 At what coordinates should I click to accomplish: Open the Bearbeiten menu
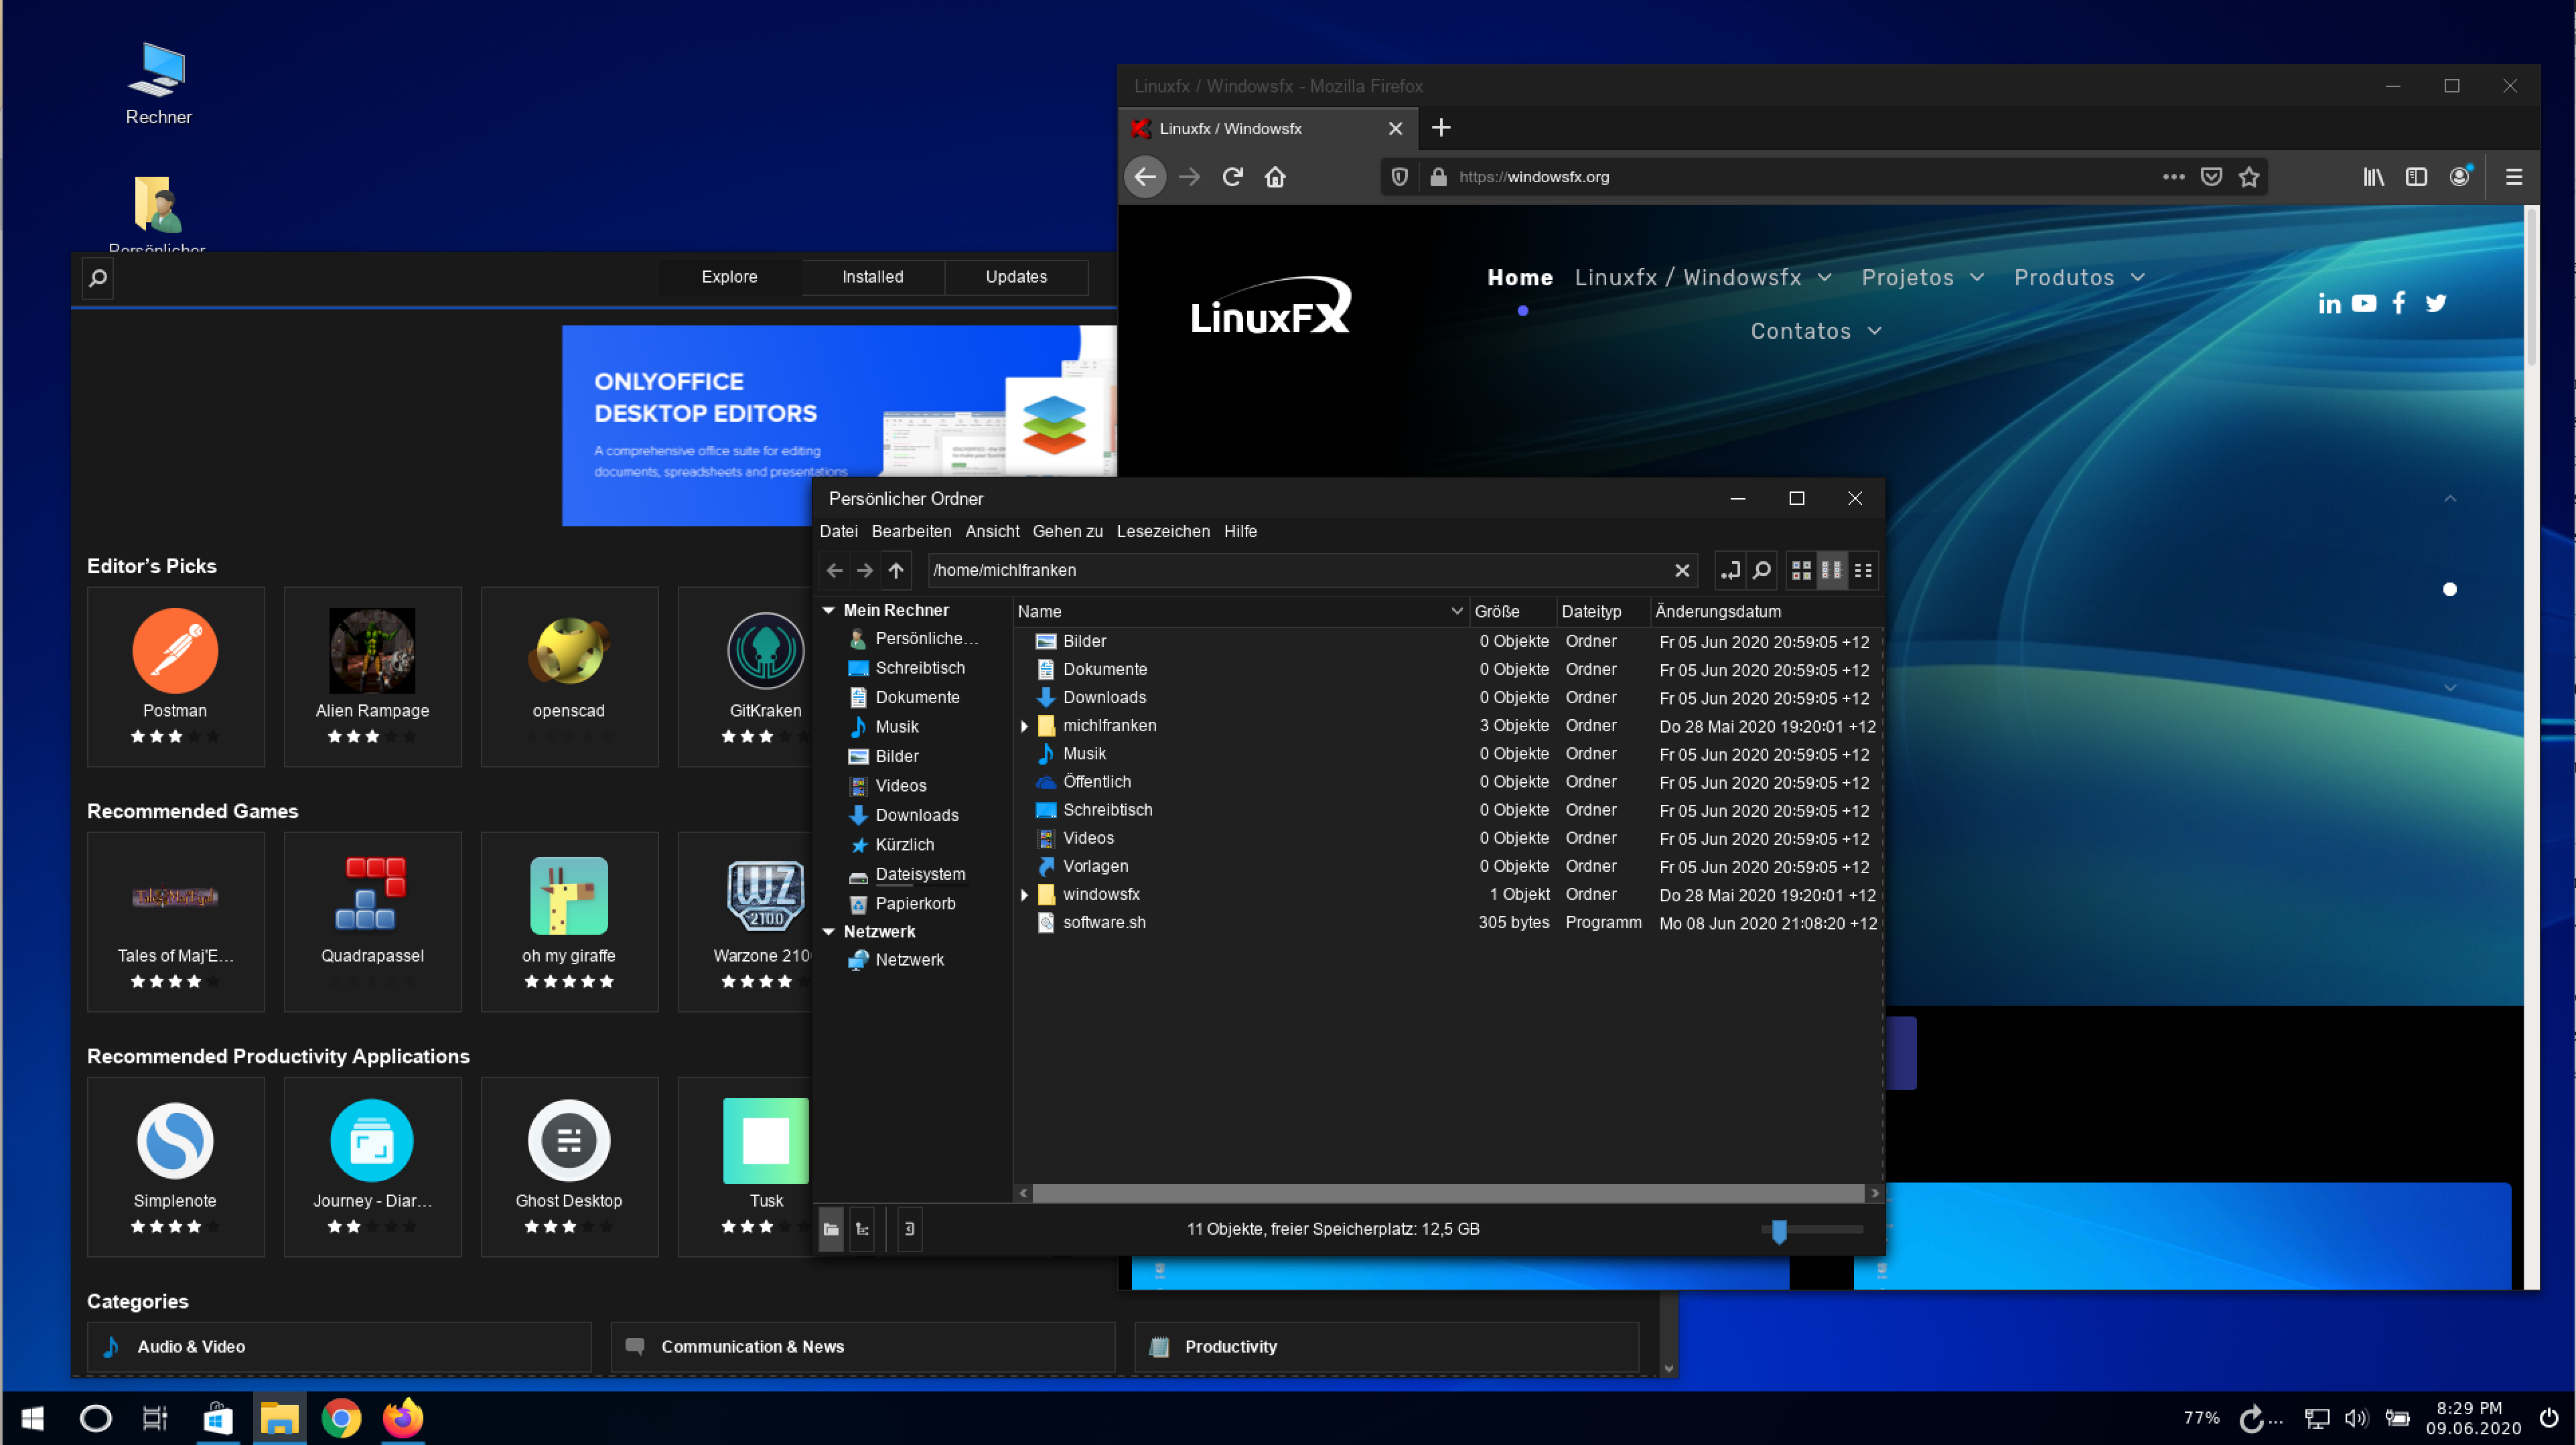(911, 531)
